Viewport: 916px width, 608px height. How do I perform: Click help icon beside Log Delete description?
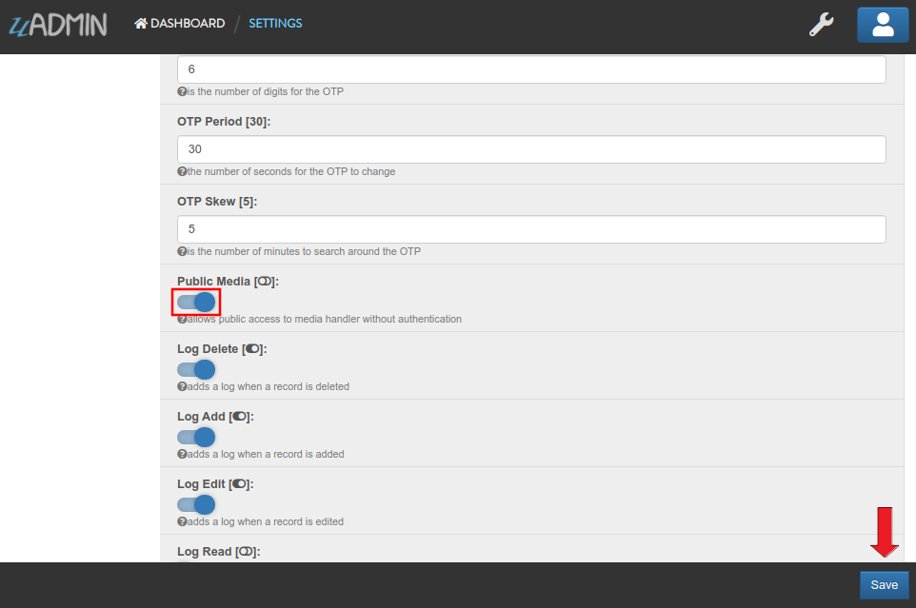tap(182, 387)
